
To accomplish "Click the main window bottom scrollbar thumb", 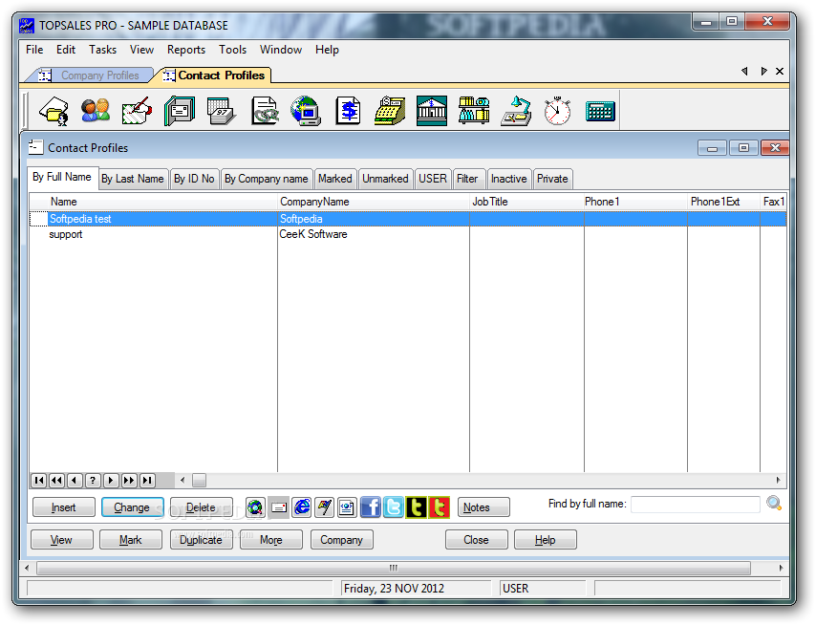I will [394, 568].
